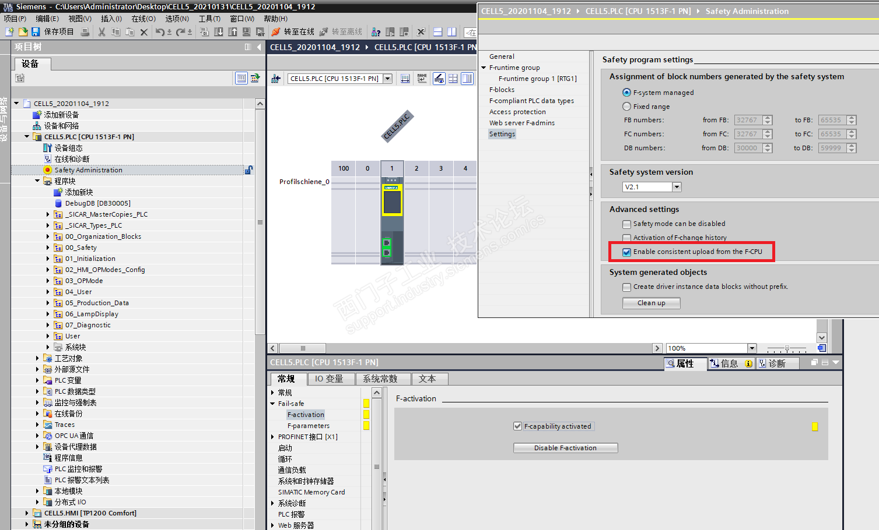
Task: Click the start simulation icon
Action: [x=246, y=32]
